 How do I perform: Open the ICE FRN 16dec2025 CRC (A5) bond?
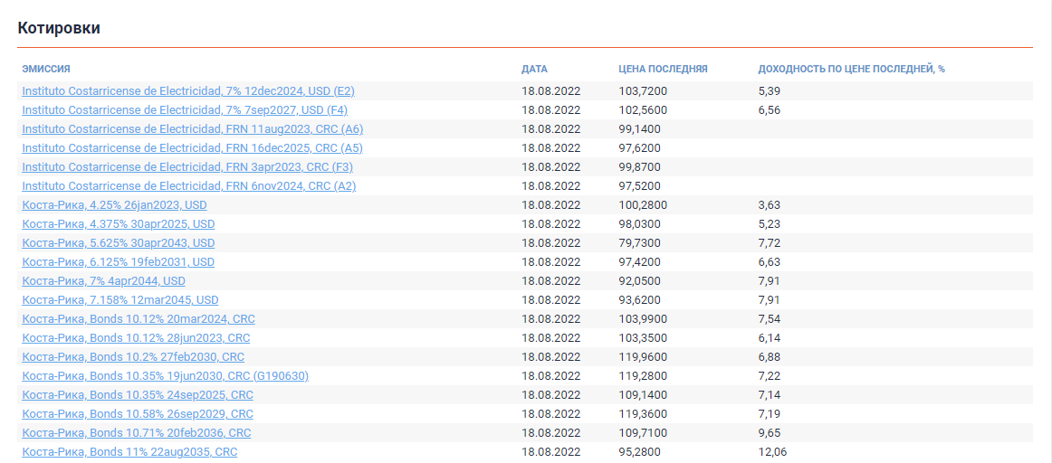tap(192, 148)
